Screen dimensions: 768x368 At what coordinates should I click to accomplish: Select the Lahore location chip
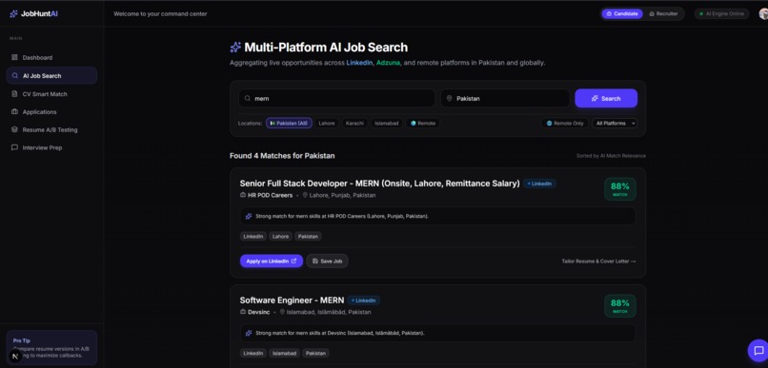(327, 124)
